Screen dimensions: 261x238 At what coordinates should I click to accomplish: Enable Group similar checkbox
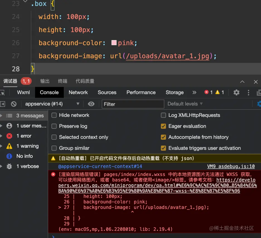coord(54,148)
